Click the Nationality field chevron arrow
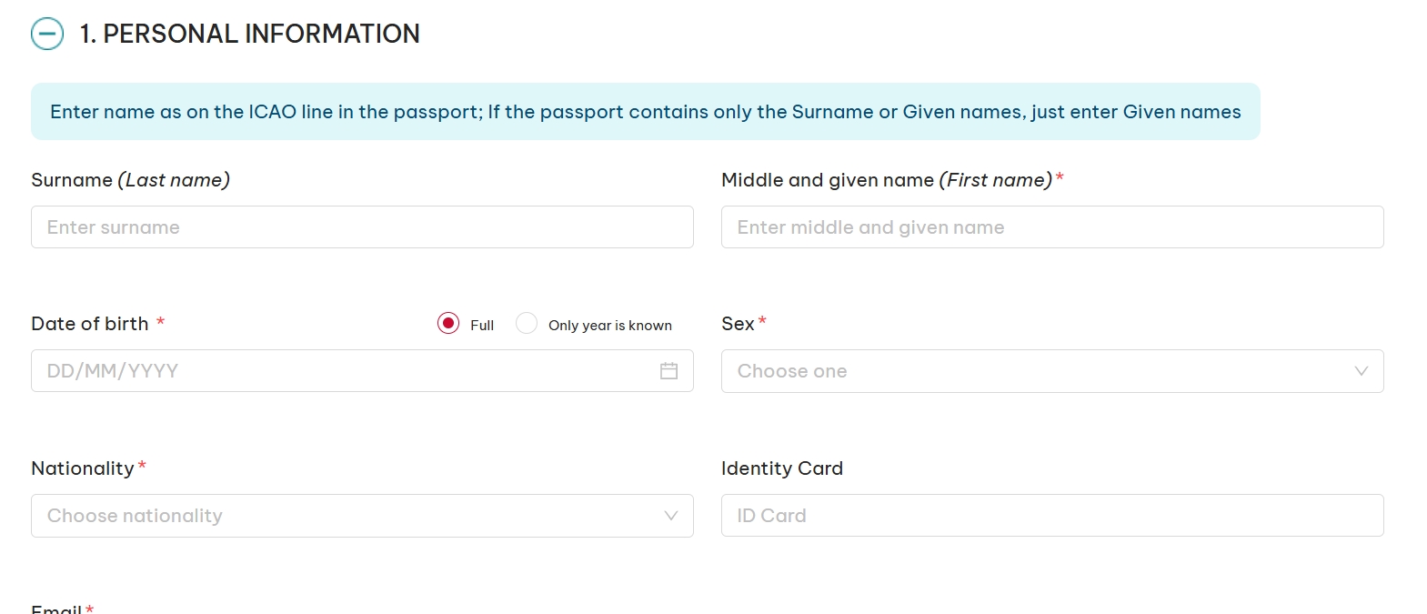 point(670,516)
